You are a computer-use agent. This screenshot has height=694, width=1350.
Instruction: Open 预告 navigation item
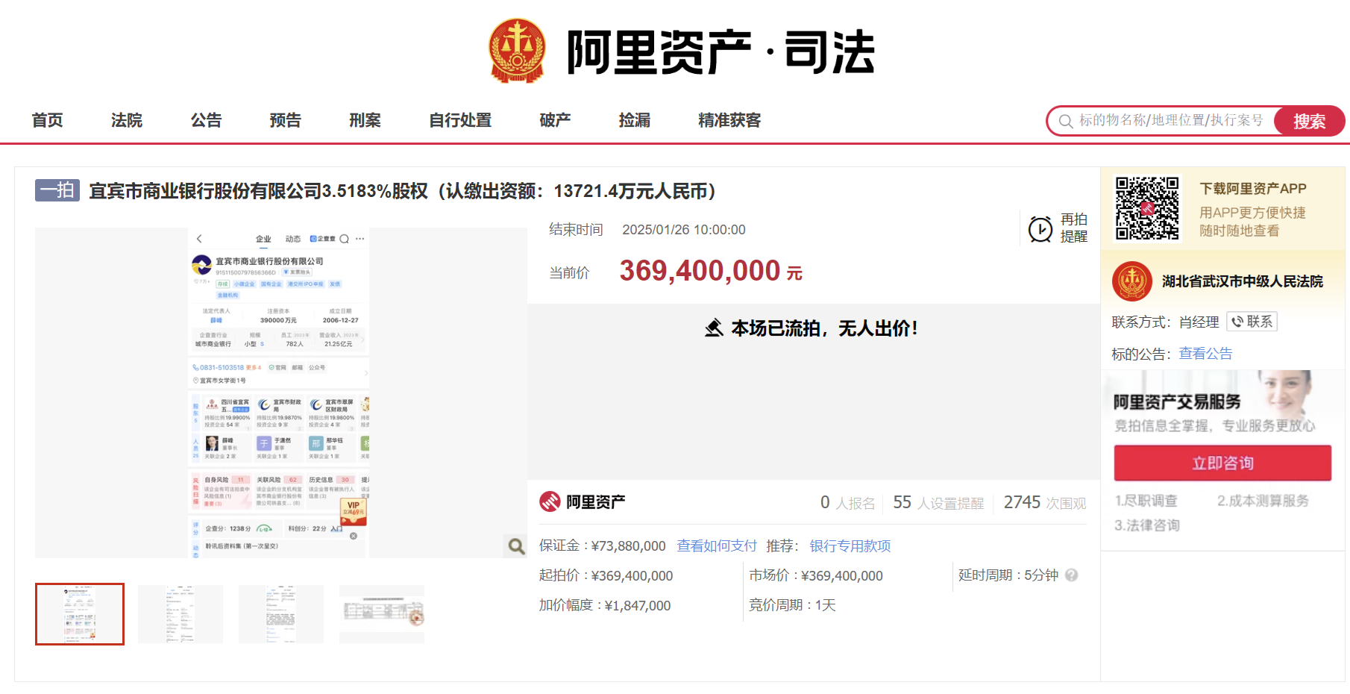285,120
